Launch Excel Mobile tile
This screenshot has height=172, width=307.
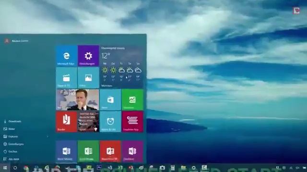click(88, 151)
